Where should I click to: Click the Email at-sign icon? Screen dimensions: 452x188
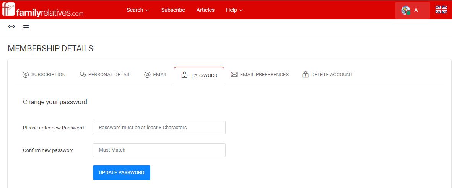(147, 75)
